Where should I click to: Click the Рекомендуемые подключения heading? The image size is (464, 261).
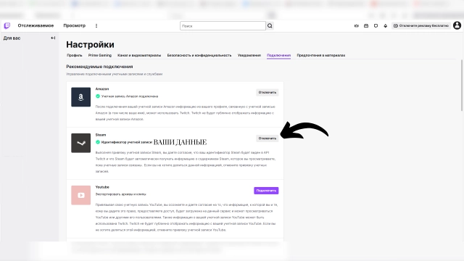coord(99,67)
